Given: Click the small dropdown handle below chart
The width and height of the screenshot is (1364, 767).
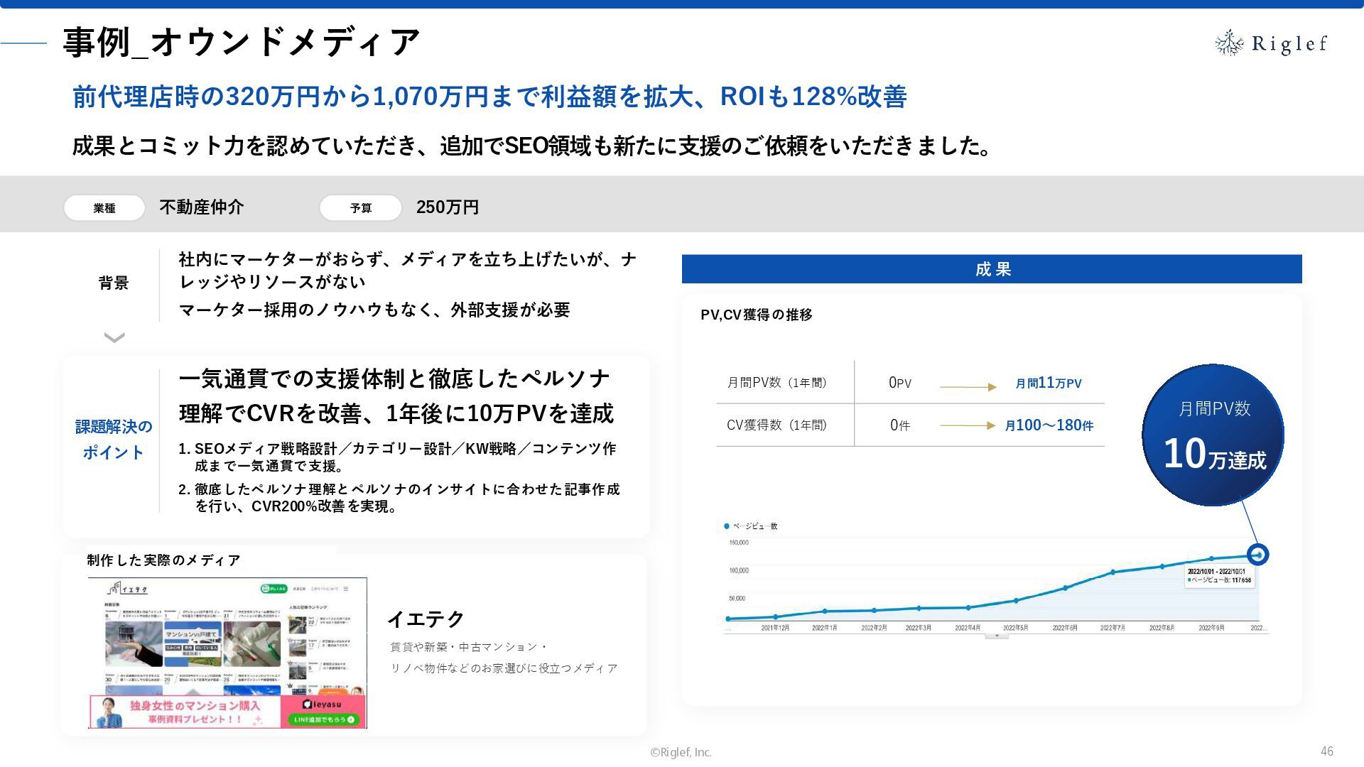Looking at the screenshot, I should (x=996, y=636).
